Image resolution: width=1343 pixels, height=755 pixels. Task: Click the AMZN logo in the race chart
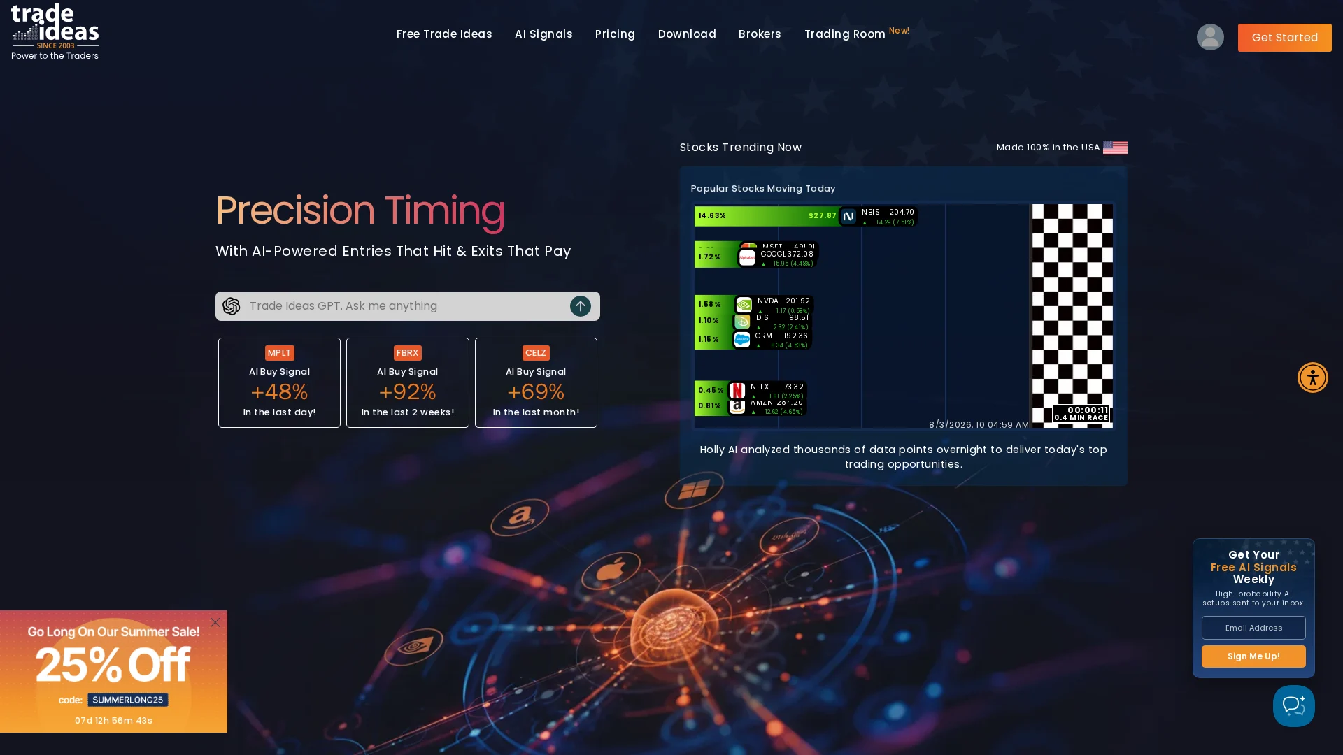point(737,407)
